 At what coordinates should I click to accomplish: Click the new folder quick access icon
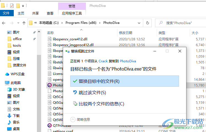tap(18, 6)
